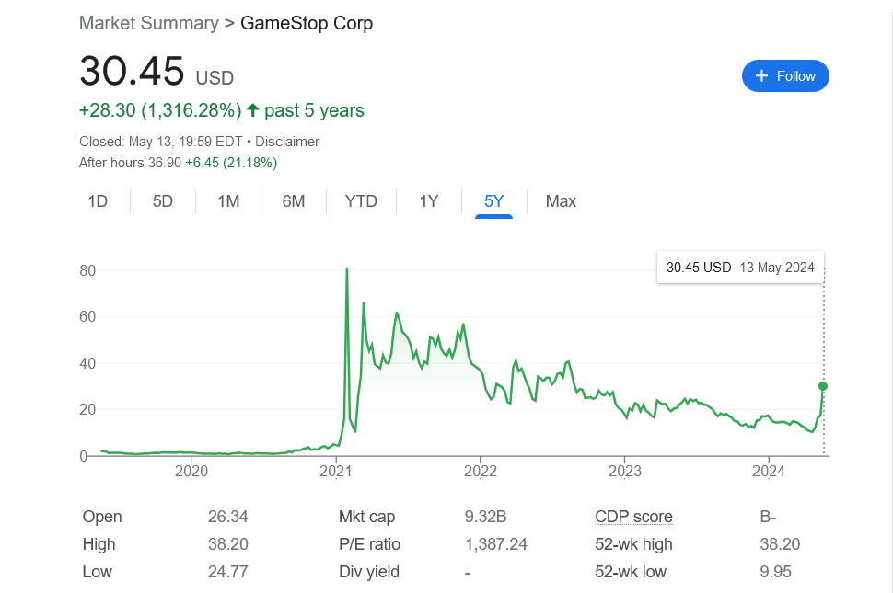Viewport: 893px width, 593px height.
Task: View the 1Y chart range
Action: (429, 201)
